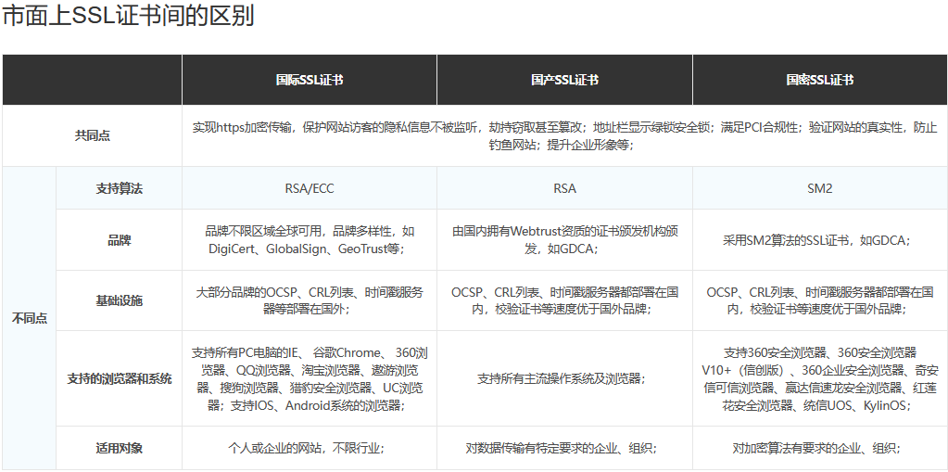Click the 支持的浏览器和系统 row label
The height and width of the screenshot is (472, 948).
pyautogui.click(x=120, y=379)
